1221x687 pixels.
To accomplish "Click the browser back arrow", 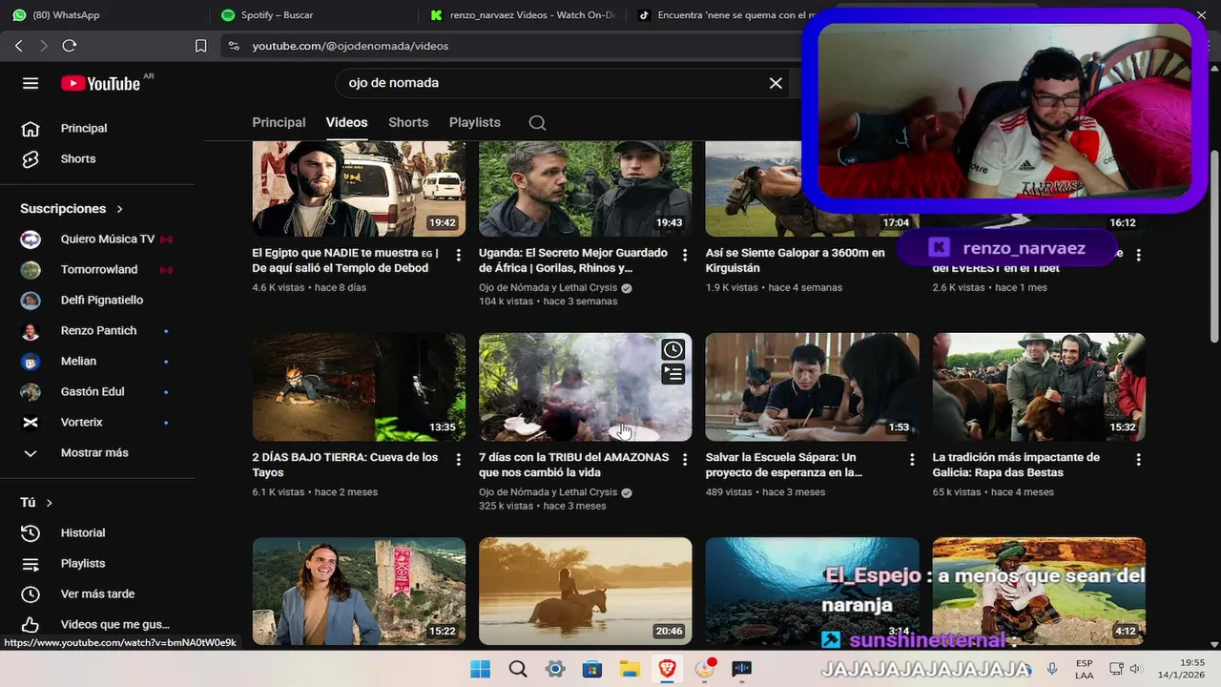I will coord(19,46).
